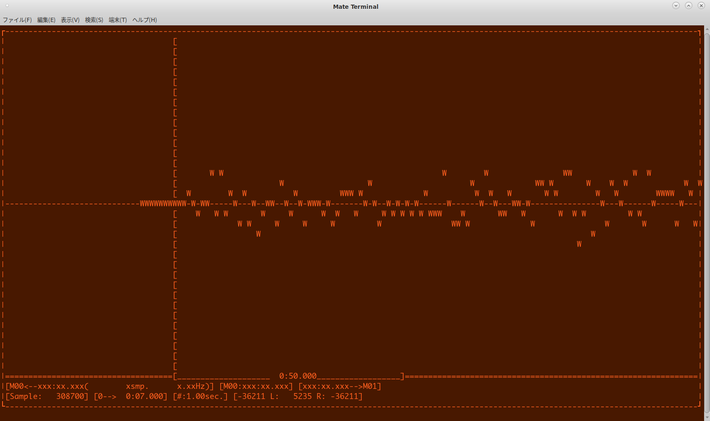Open the 表示(V) menu

tap(70, 20)
